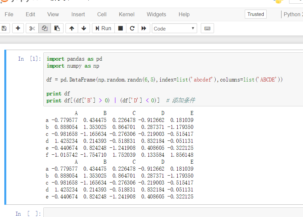Click the 'abcdef' string in the code
The image size is (303, 217).
(202, 80)
